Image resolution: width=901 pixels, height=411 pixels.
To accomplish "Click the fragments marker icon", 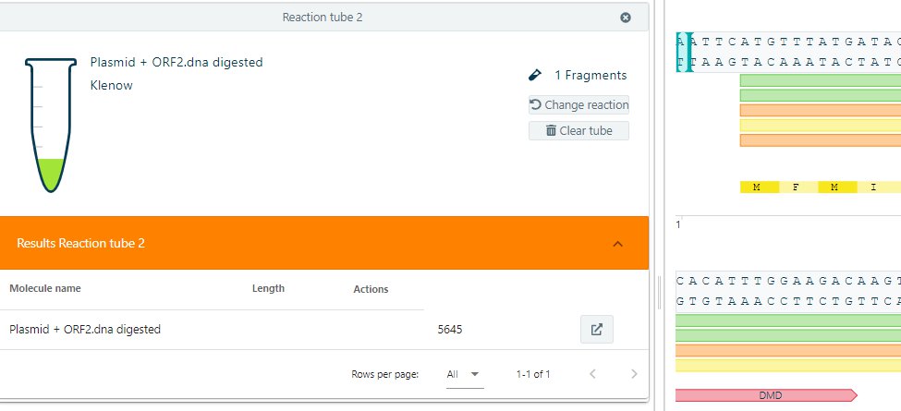I will 534,75.
